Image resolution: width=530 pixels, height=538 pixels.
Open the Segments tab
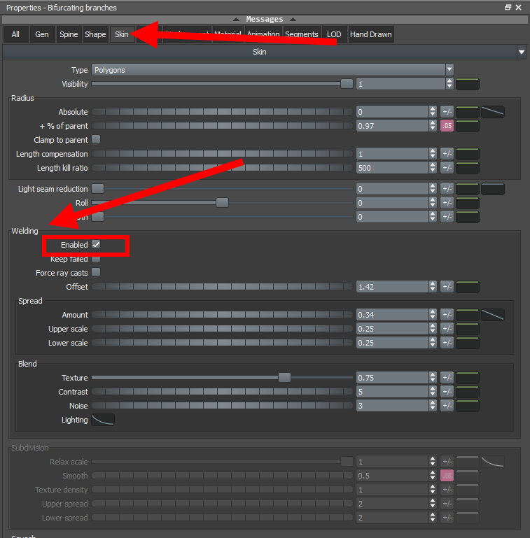pos(301,34)
